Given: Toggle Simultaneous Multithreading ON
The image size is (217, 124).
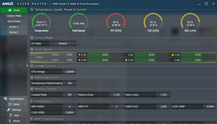Looking at the screenshot, I should pos(70,83).
